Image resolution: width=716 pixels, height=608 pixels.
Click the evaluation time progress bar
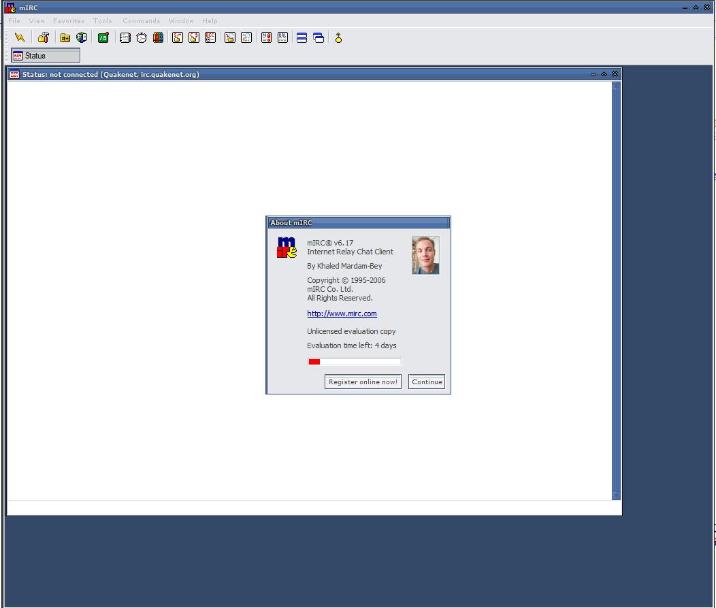pos(355,362)
